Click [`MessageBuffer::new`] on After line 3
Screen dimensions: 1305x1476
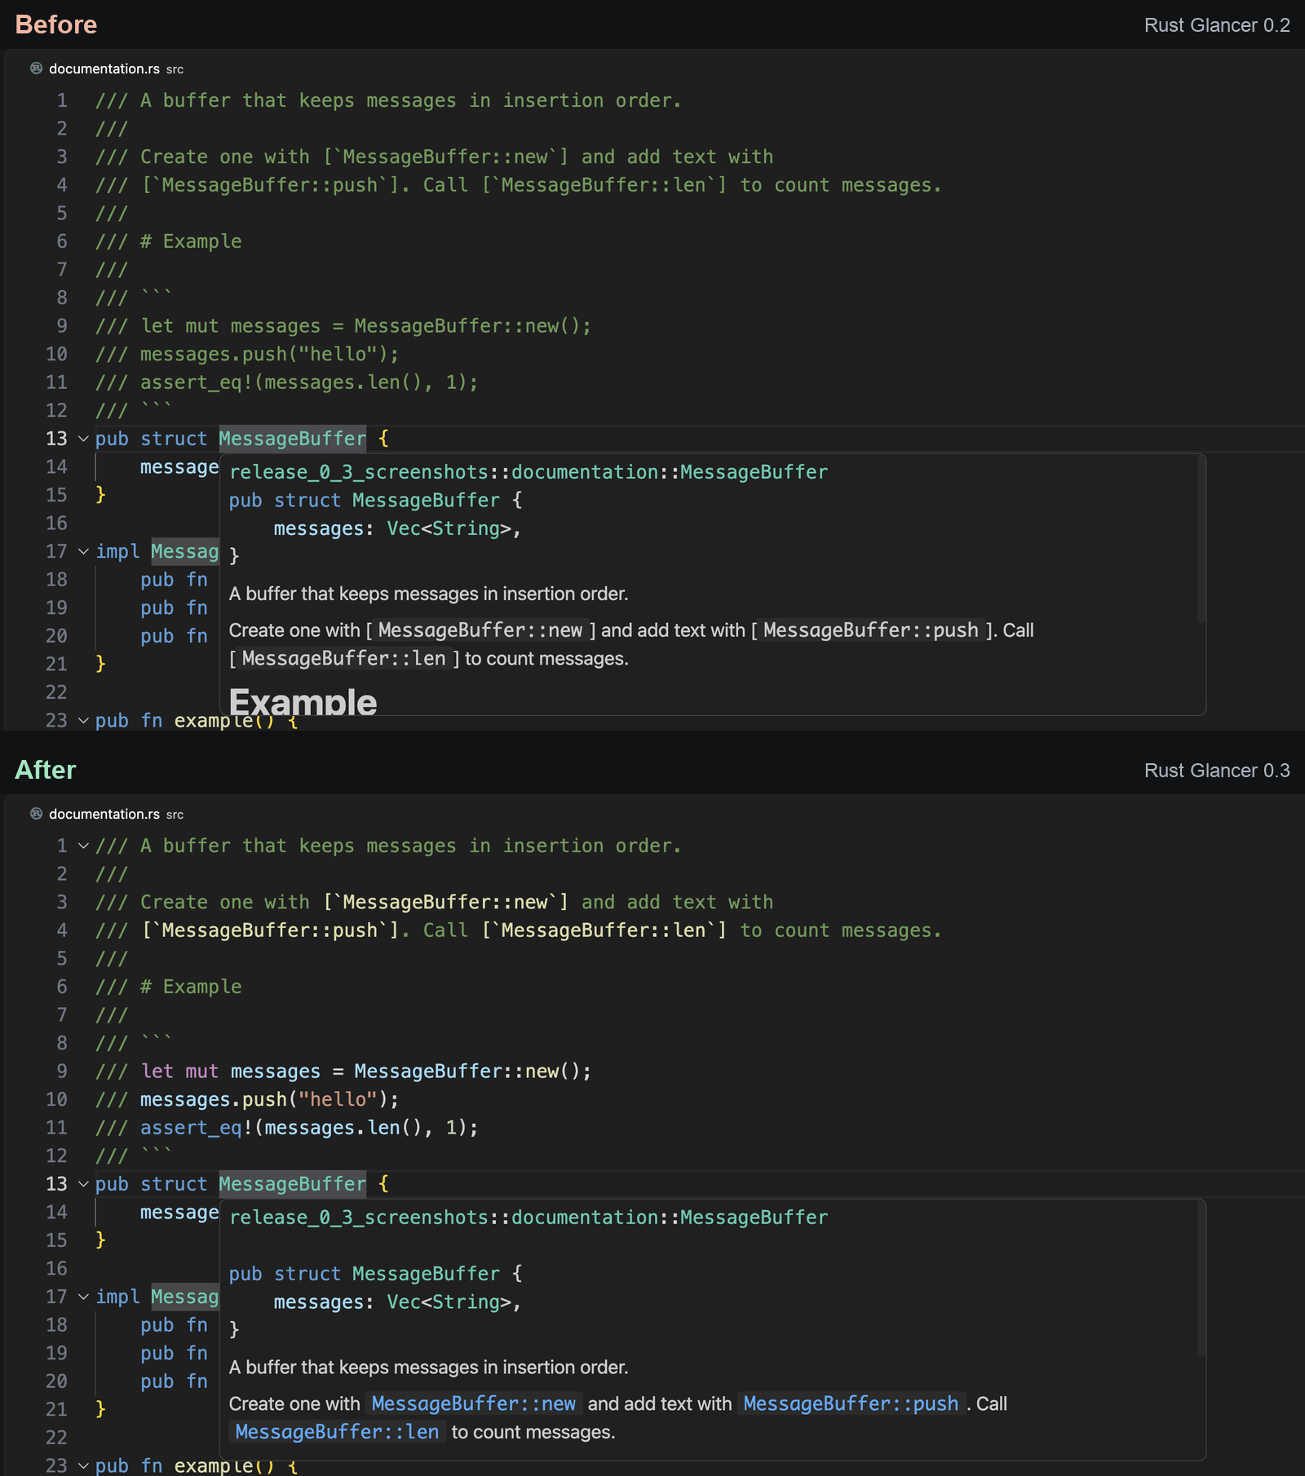446,902
